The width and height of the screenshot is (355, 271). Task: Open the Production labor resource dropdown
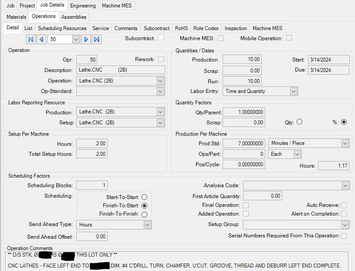coord(160,112)
